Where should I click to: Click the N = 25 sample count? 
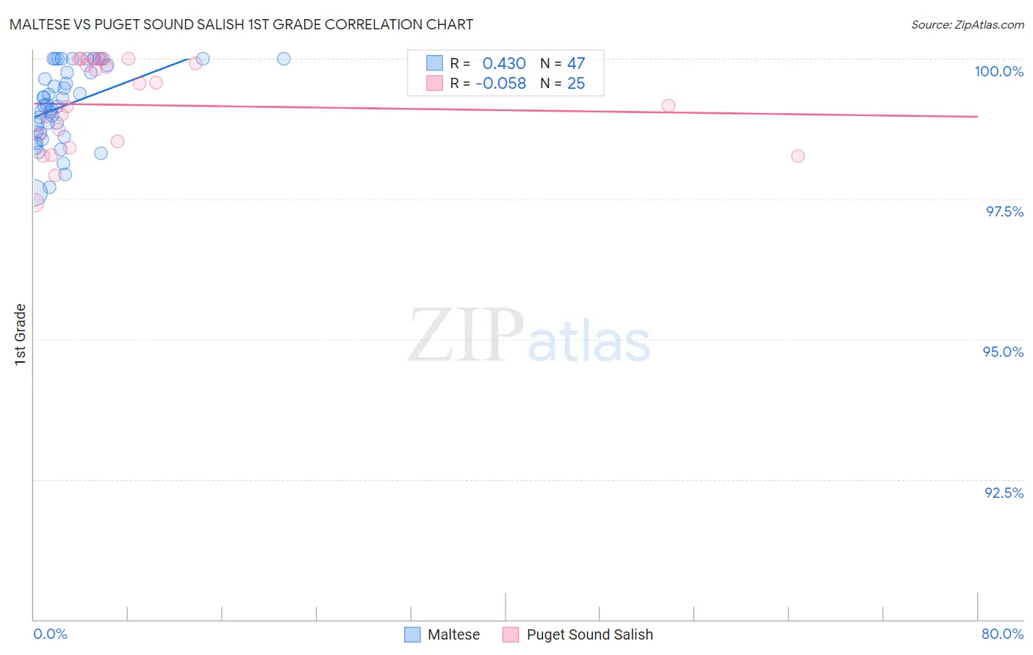point(563,83)
